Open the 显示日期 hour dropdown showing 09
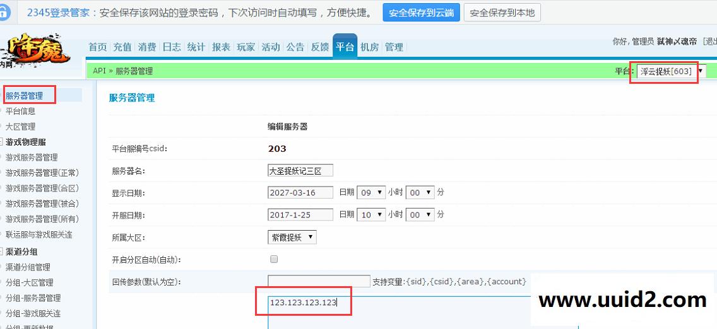This screenshot has height=329, width=717. [371, 193]
